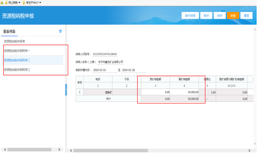Click the taxpayer ID field 915205023470138041

click(x=105, y=54)
